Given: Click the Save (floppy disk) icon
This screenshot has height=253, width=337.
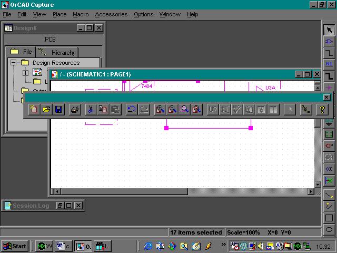Looking at the screenshot, I should [x=58, y=110].
